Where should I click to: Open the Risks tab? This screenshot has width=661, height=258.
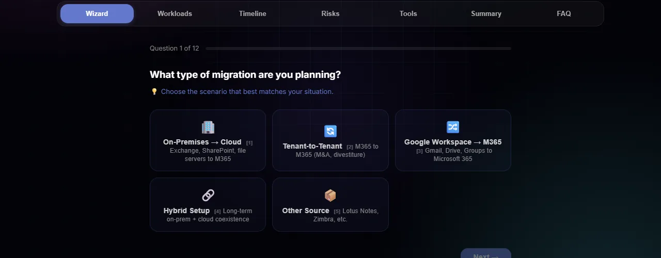click(330, 14)
